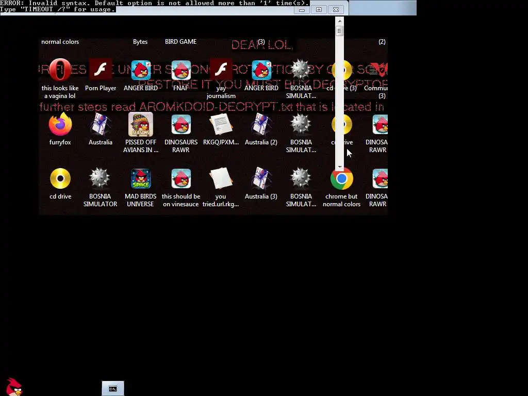Open the 'cd drive' gold disc icon under furryfox
Image resolution: width=528 pixels, height=396 pixels.
(x=60, y=178)
